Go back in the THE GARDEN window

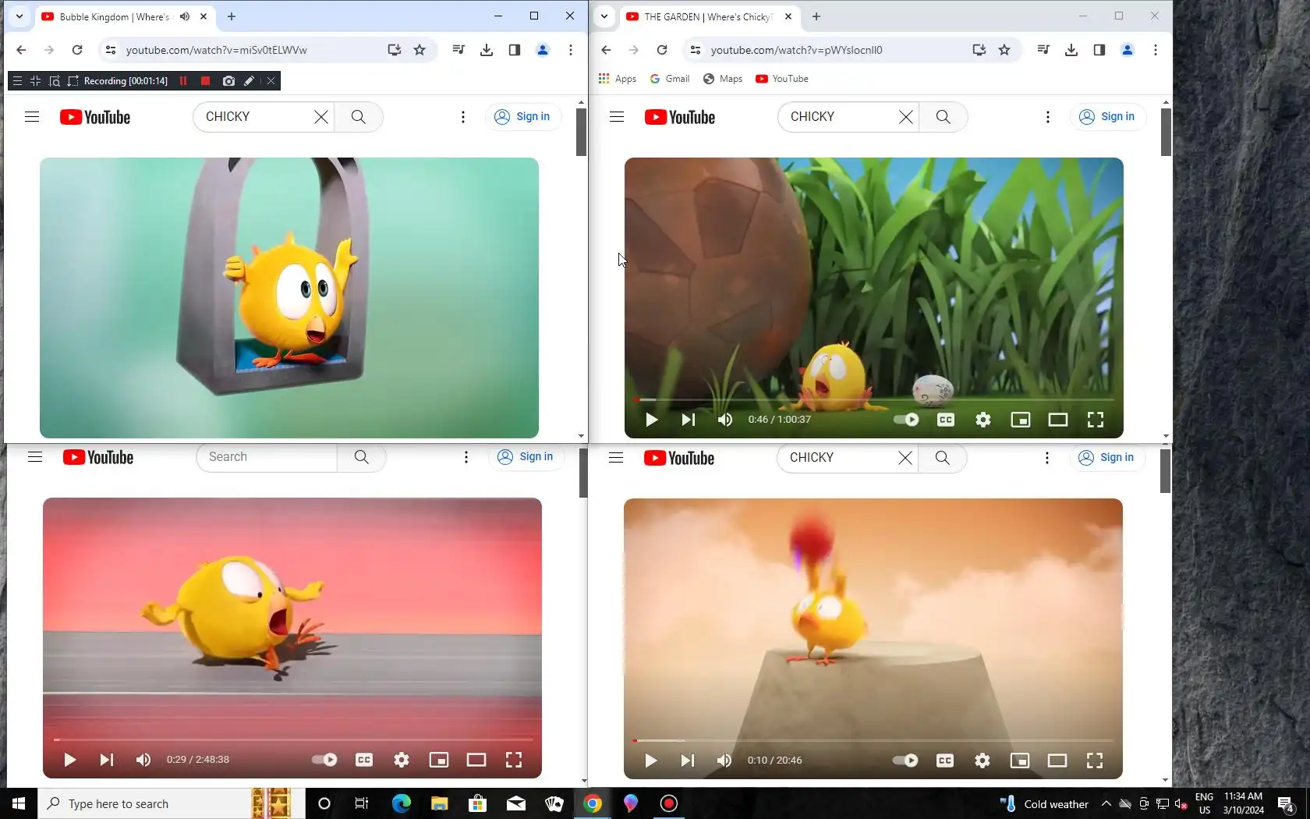(606, 50)
